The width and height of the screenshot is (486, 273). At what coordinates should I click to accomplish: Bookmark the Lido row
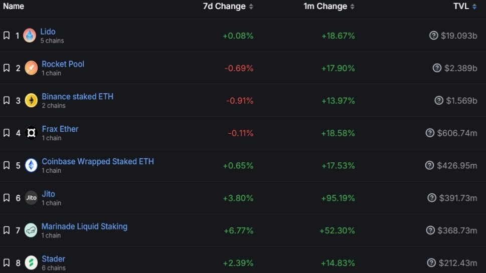(7, 35)
